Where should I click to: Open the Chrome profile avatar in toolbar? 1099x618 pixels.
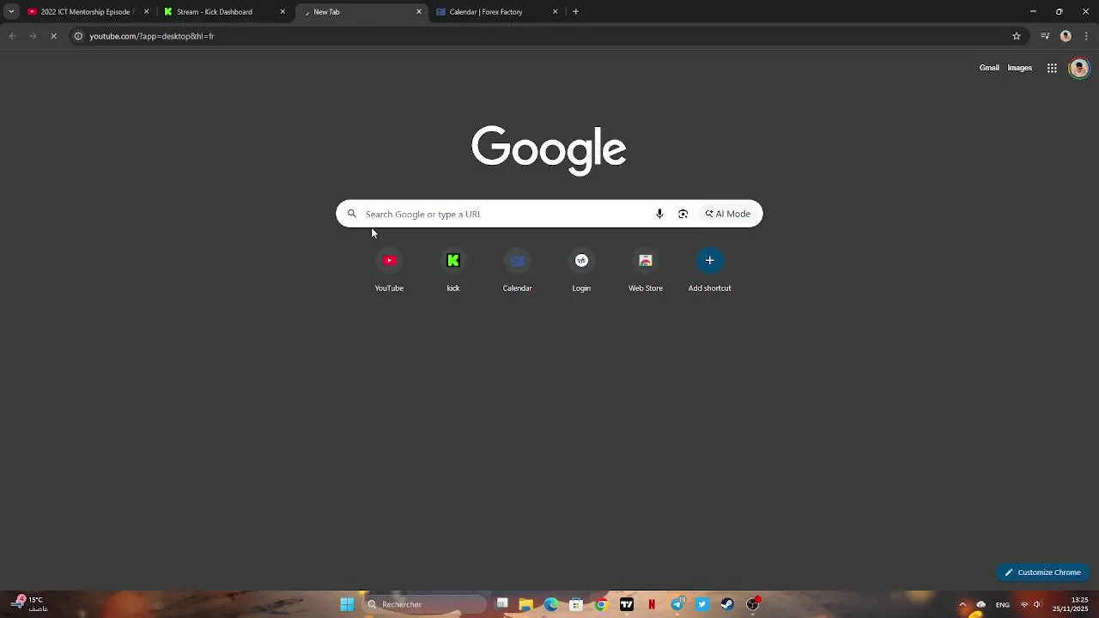[1066, 36]
